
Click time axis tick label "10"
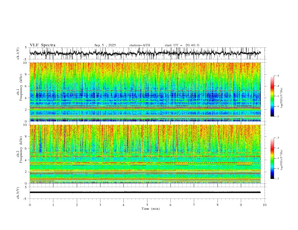coord(265,205)
